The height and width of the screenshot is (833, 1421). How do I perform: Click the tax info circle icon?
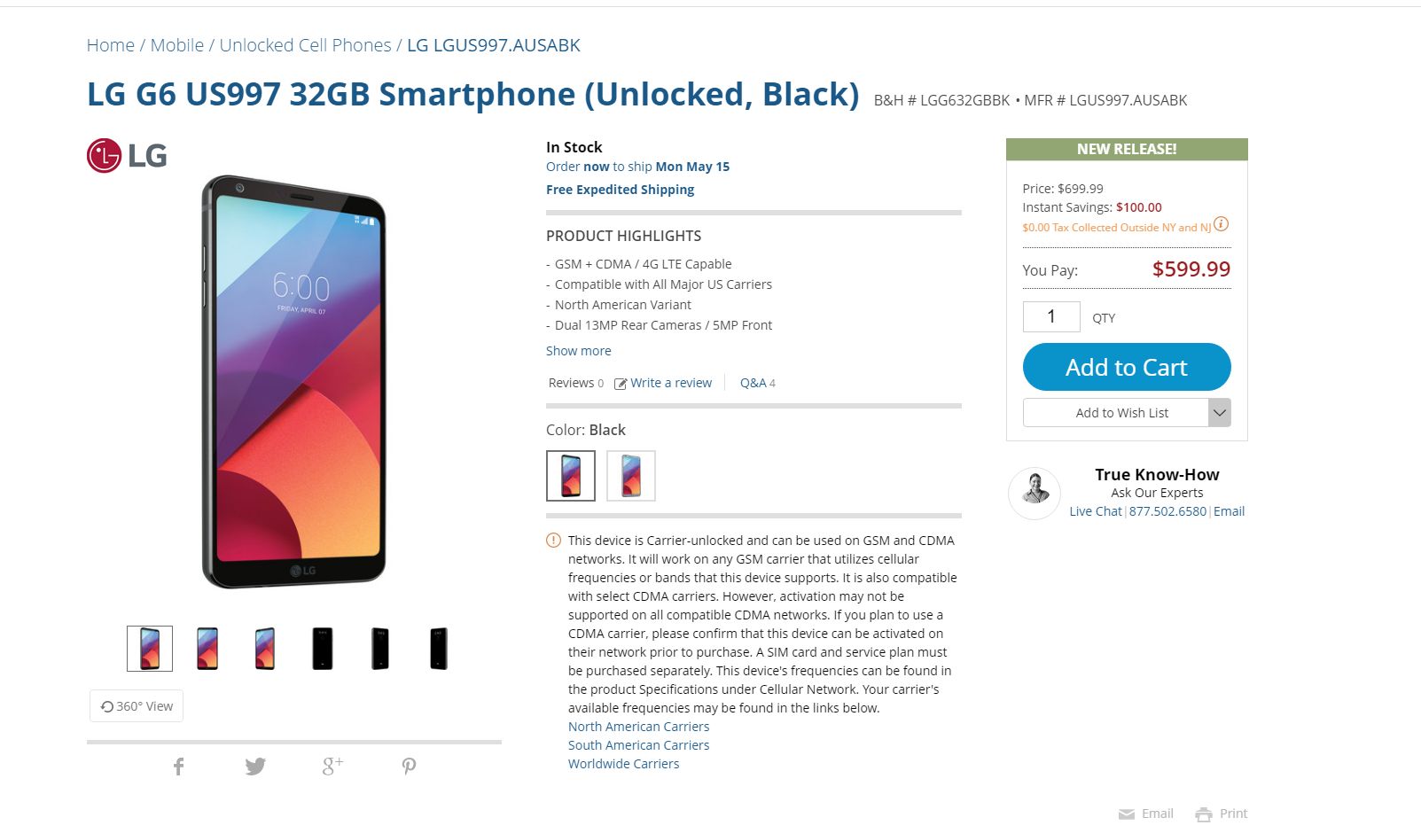1221,224
